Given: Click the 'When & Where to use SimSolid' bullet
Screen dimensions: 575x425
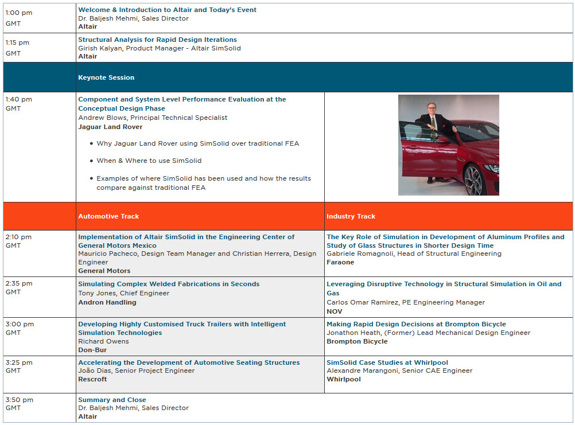Looking at the screenshot, I should tap(149, 161).
